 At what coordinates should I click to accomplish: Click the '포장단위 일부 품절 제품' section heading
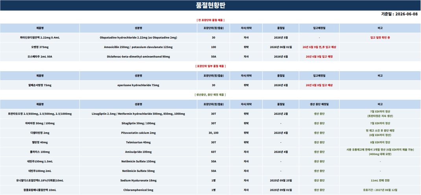(x=210, y=66)
